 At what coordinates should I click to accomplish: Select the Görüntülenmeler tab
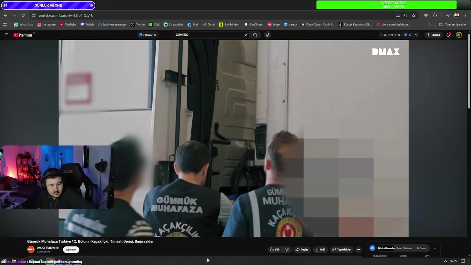point(386,248)
